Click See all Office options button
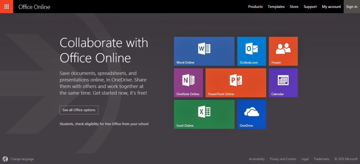The height and width of the screenshot is (164, 360). click(x=79, y=110)
